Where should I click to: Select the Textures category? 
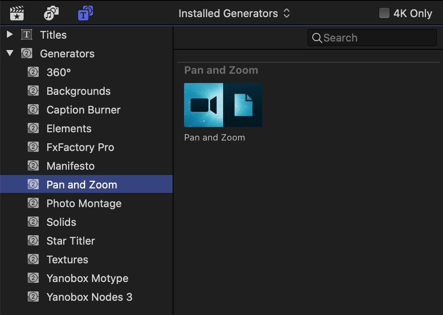point(67,260)
